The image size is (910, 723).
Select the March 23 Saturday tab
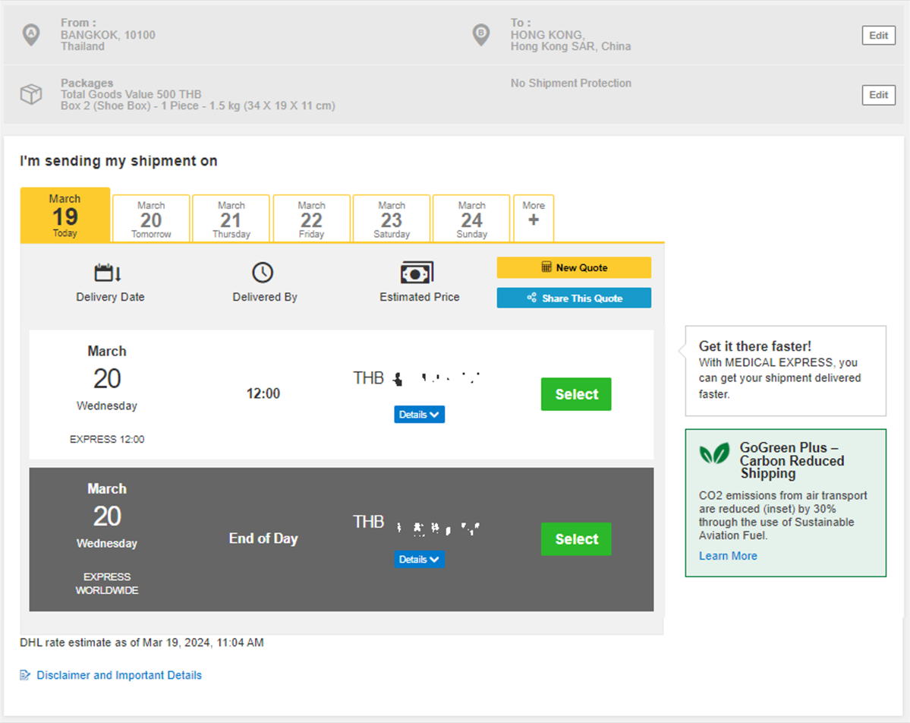[x=392, y=219]
